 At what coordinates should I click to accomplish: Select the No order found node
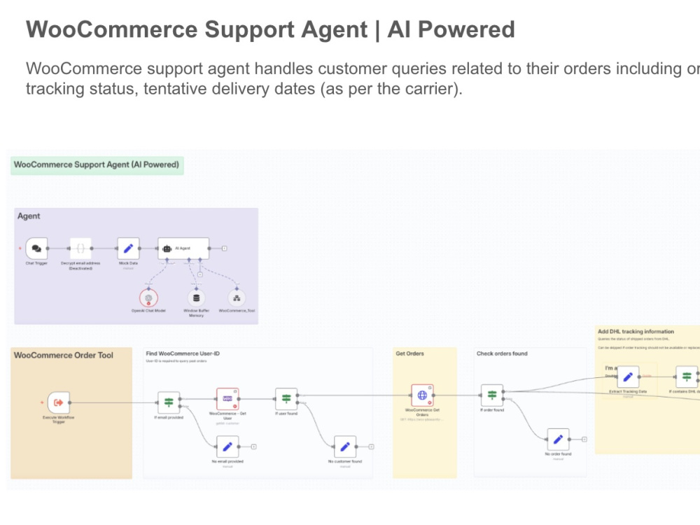(558, 440)
